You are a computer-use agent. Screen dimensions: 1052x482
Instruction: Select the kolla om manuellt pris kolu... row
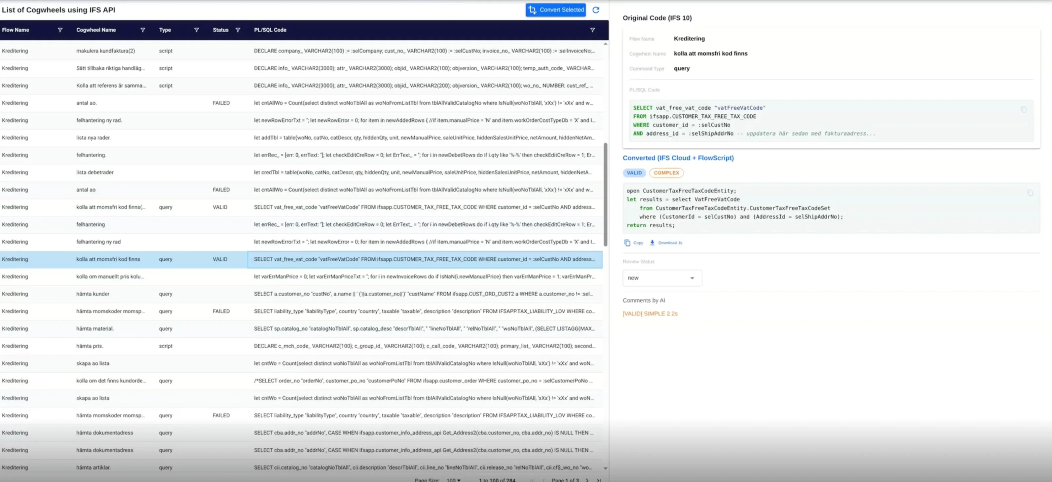(301, 277)
